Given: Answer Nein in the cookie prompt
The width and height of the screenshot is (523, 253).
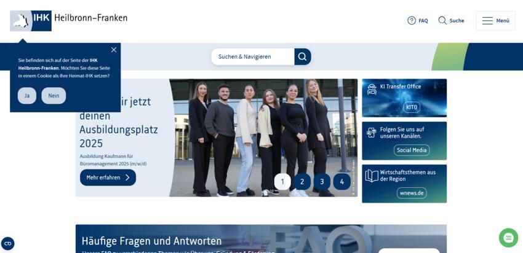Looking at the screenshot, I should (54, 96).
